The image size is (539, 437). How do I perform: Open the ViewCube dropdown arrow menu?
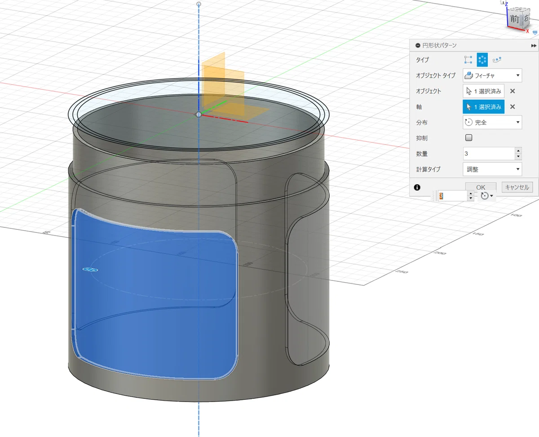click(535, 33)
